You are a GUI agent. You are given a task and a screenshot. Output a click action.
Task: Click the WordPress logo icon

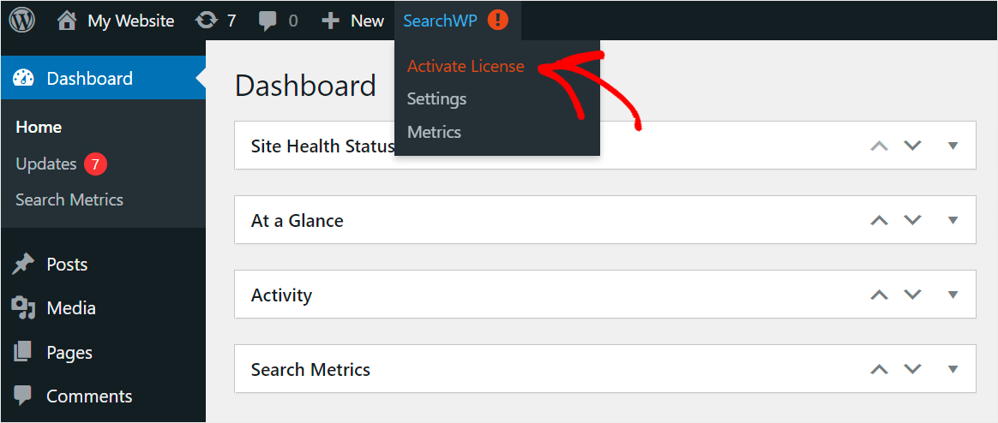(x=21, y=21)
